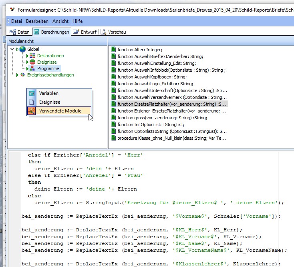The image size is (294, 267).
Task: Open the Hilfe menu
Action: click(x=77, y=21)
